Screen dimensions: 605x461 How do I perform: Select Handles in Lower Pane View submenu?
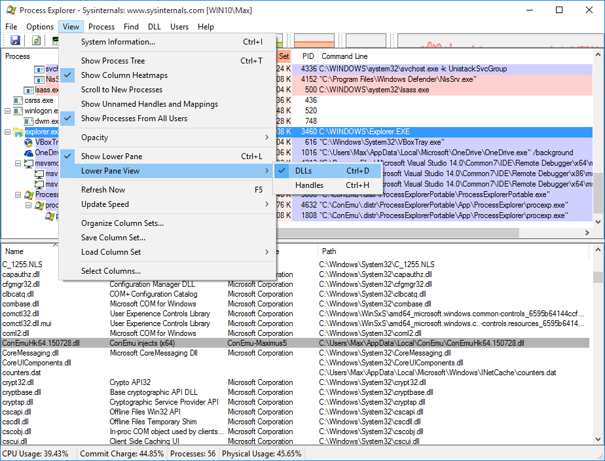[x=309, y=185]
